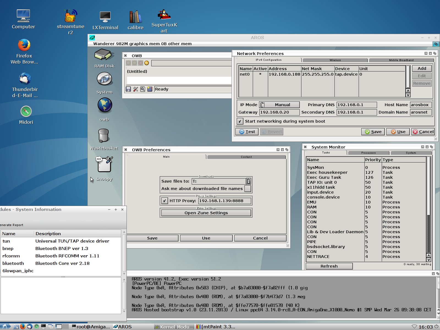Enable Ask me about downloaded file names
This screenshot has height=330, width=440.
click(248, 189)
